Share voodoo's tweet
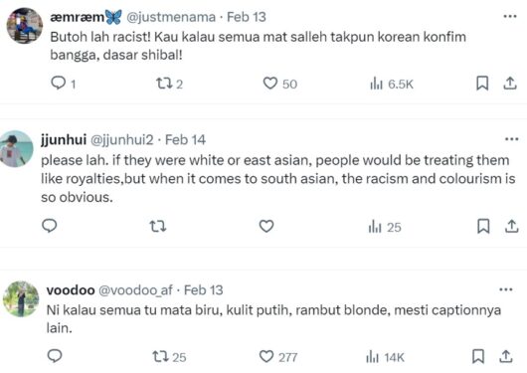This screenshot has height=373, width=527. point(506,356)
